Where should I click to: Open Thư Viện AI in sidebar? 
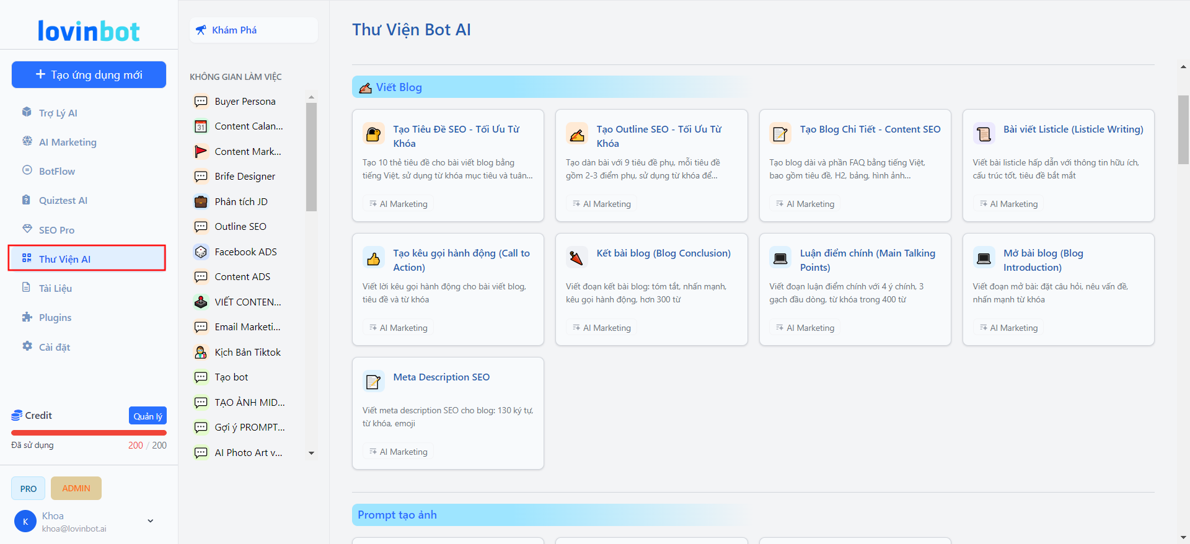[87, 259]
